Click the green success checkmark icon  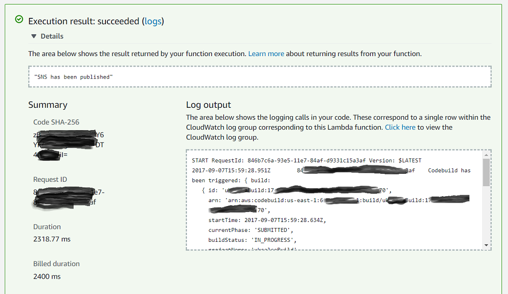[x=19, y=20]
